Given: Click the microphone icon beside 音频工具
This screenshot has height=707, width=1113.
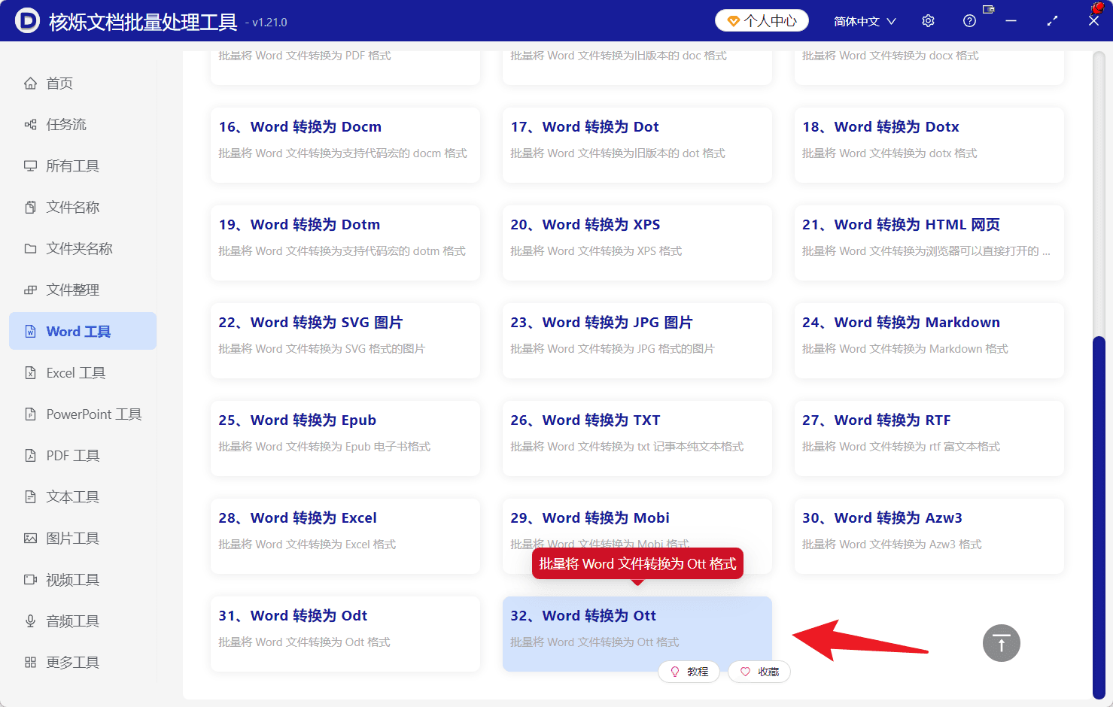Looking at the screenshot, I should (30, 621).
